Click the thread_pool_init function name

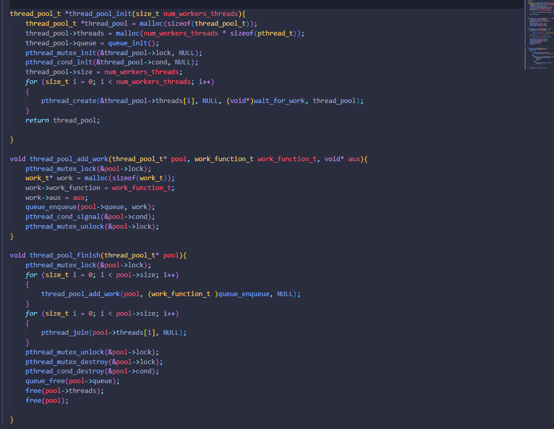97,14
